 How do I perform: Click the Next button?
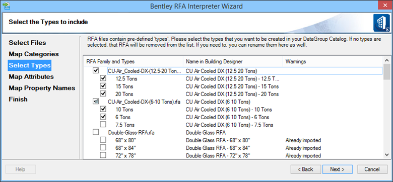[x=338, y=169]
